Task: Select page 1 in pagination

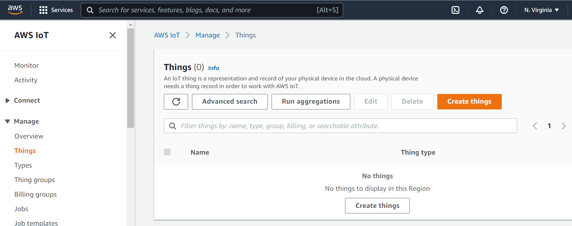Action: click(x=549, y=126)
